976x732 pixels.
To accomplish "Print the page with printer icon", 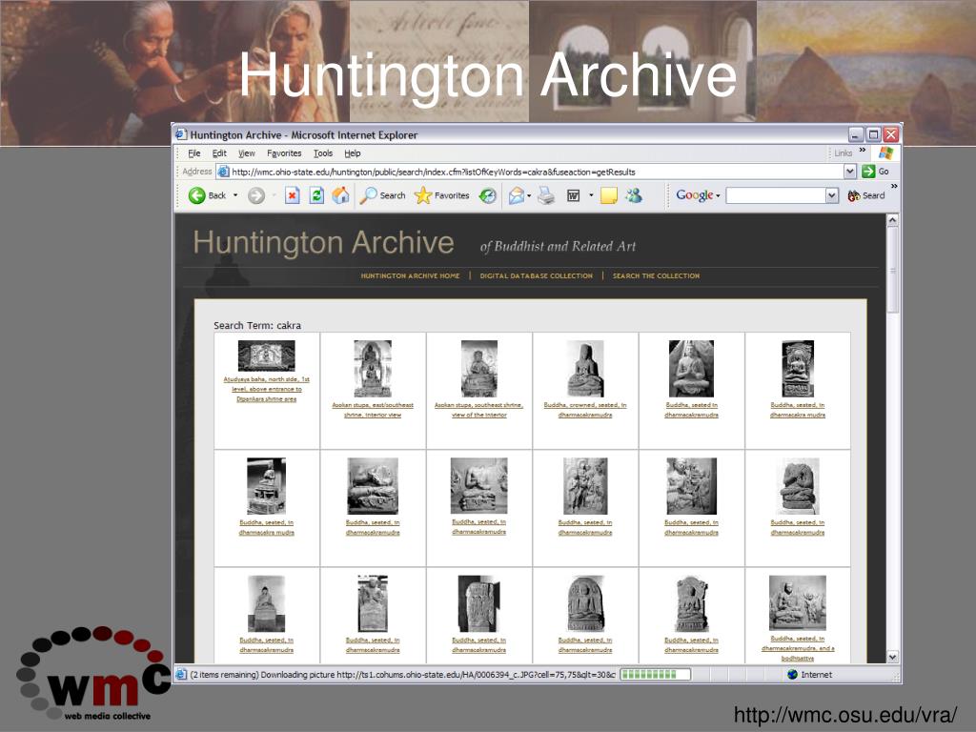I will [x=546, y=195].
